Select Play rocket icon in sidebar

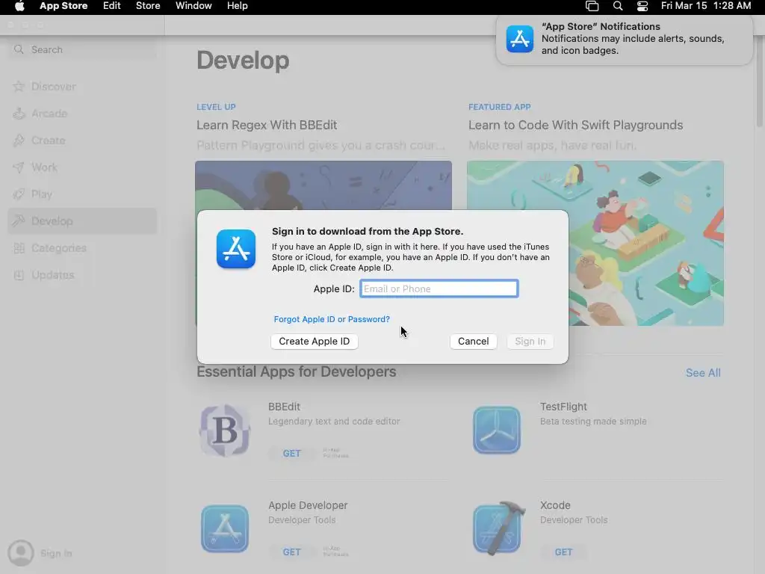(19, 194)
